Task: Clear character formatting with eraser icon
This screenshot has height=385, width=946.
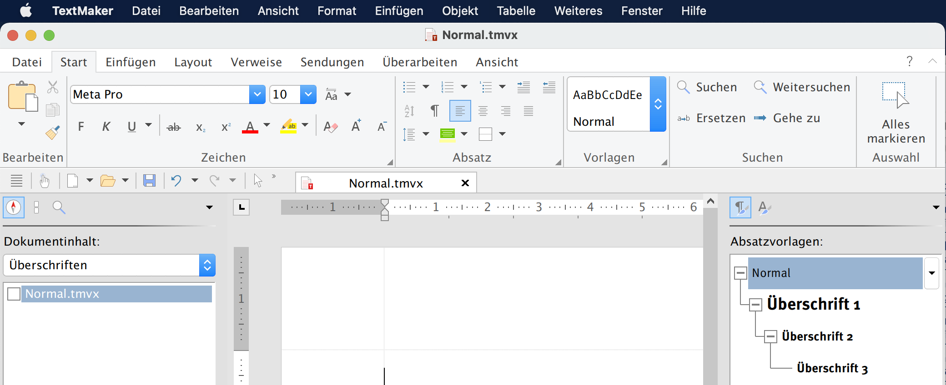Action: 331,127
